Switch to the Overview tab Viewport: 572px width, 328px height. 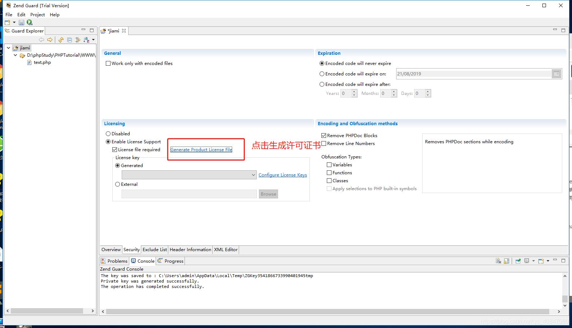pos(111,250)
